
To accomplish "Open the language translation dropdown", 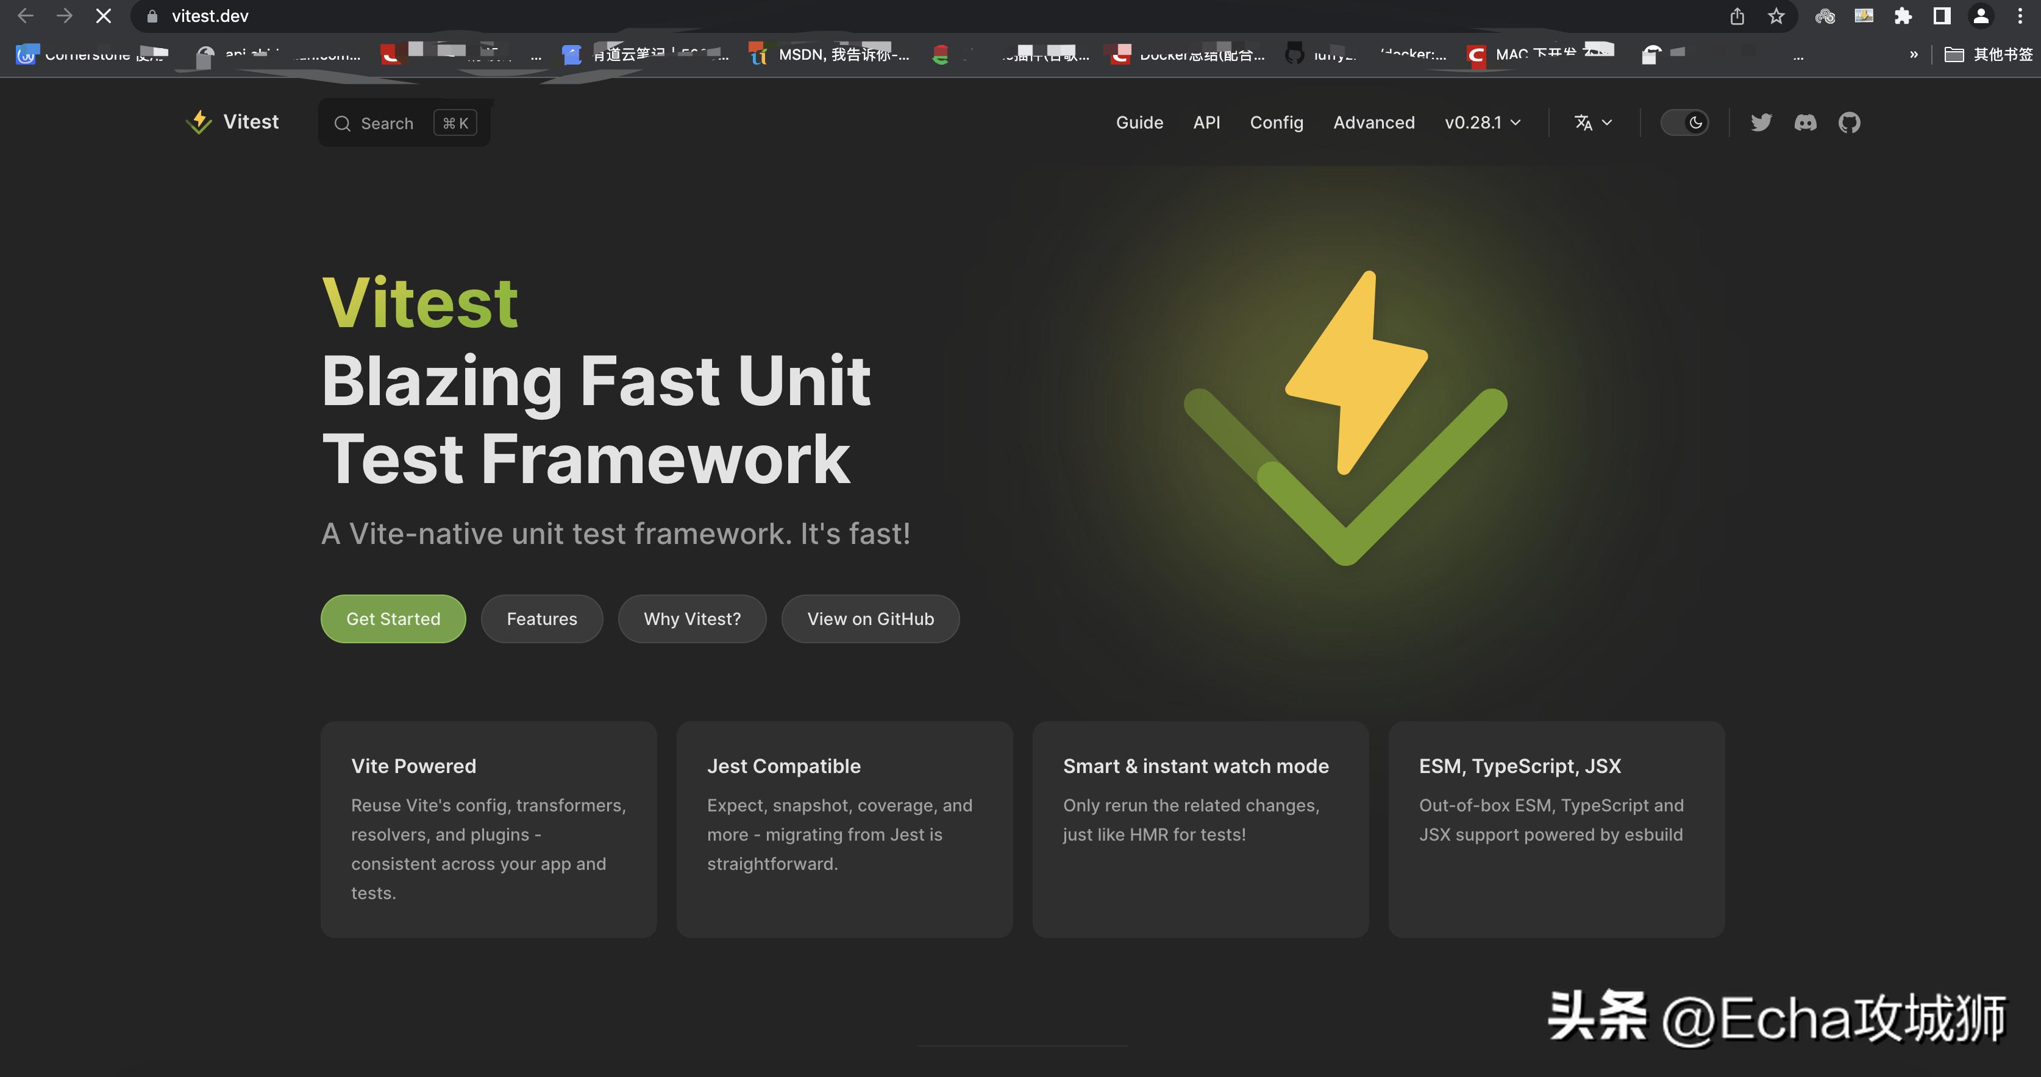I will coord(1592,123).
